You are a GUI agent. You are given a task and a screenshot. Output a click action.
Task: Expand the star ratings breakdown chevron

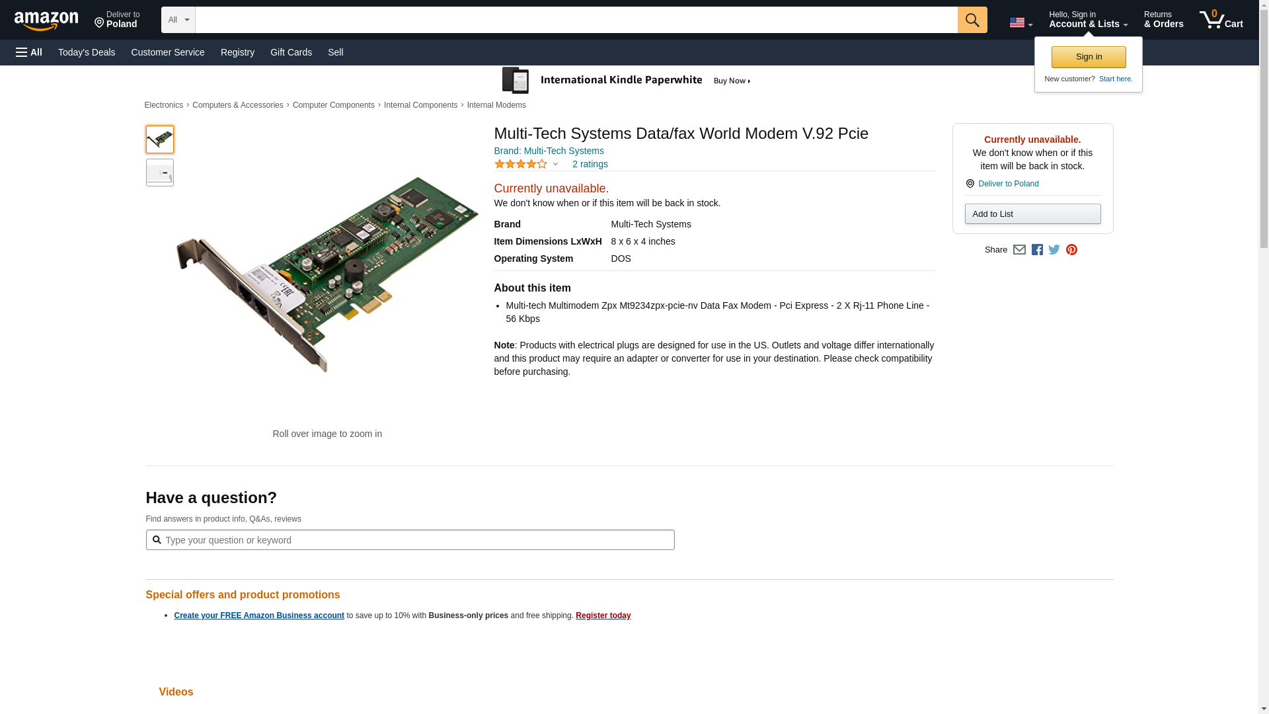tap(555, 164)
